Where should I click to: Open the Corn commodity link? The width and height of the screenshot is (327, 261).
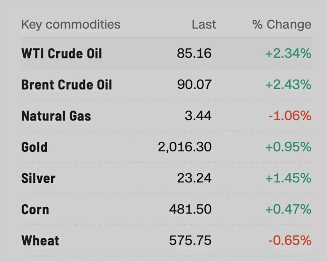point(35,209)
